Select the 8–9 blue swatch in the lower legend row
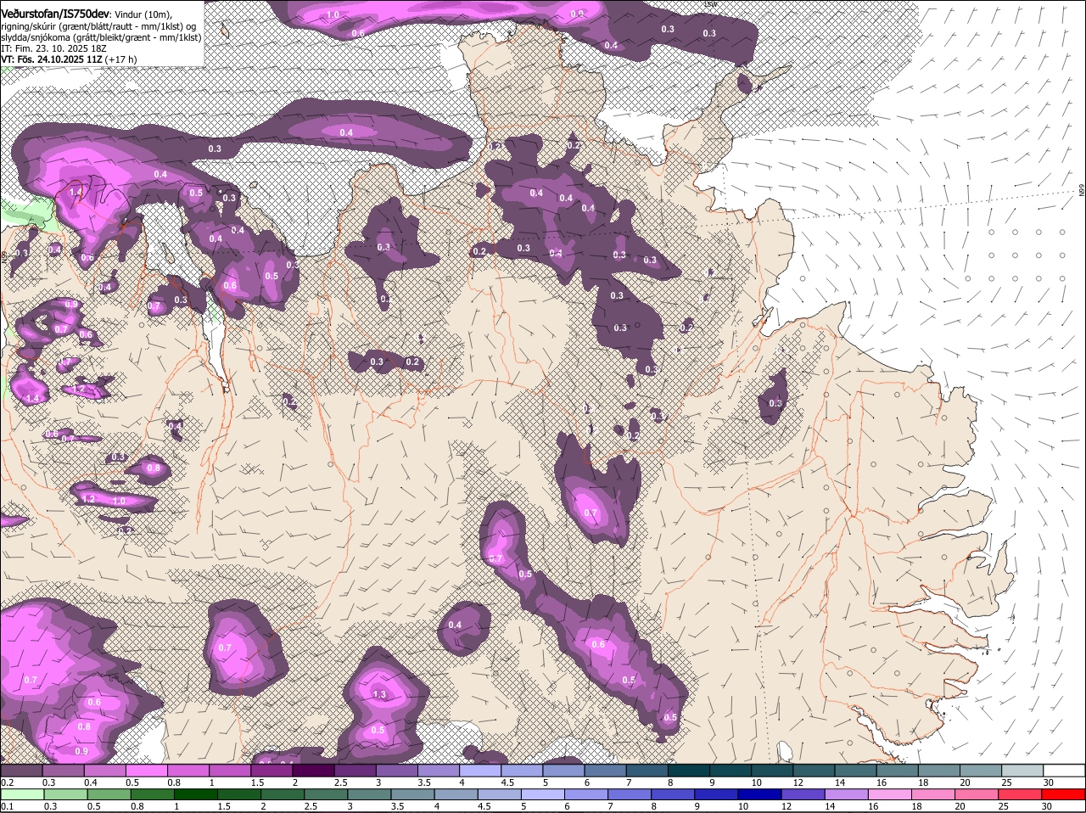Image resolution: width=1086 pixels, height=813 pixels. pyautogui.click(x=673, y=795)
